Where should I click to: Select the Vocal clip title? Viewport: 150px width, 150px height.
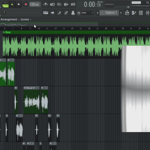29,88
